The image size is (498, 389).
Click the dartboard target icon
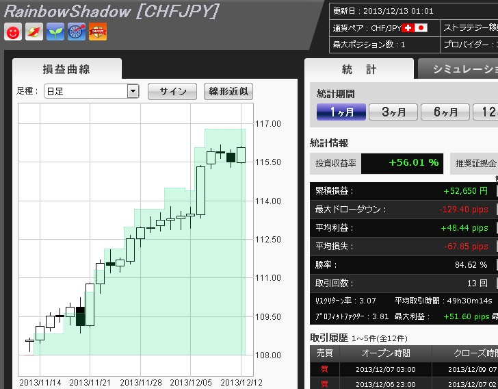click(x=77, y=32)
